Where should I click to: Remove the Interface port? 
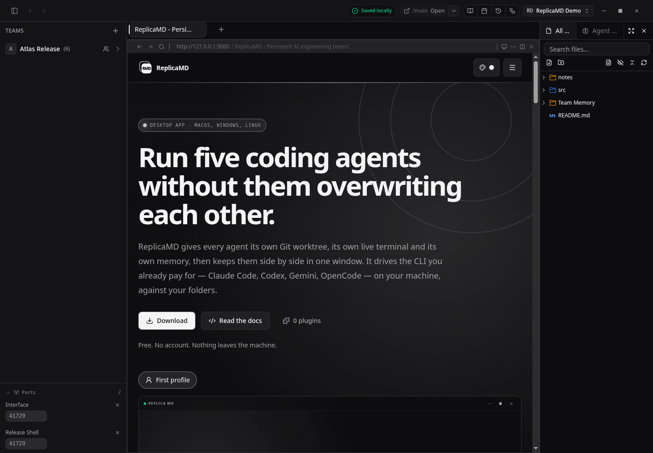tap(117, 405)
